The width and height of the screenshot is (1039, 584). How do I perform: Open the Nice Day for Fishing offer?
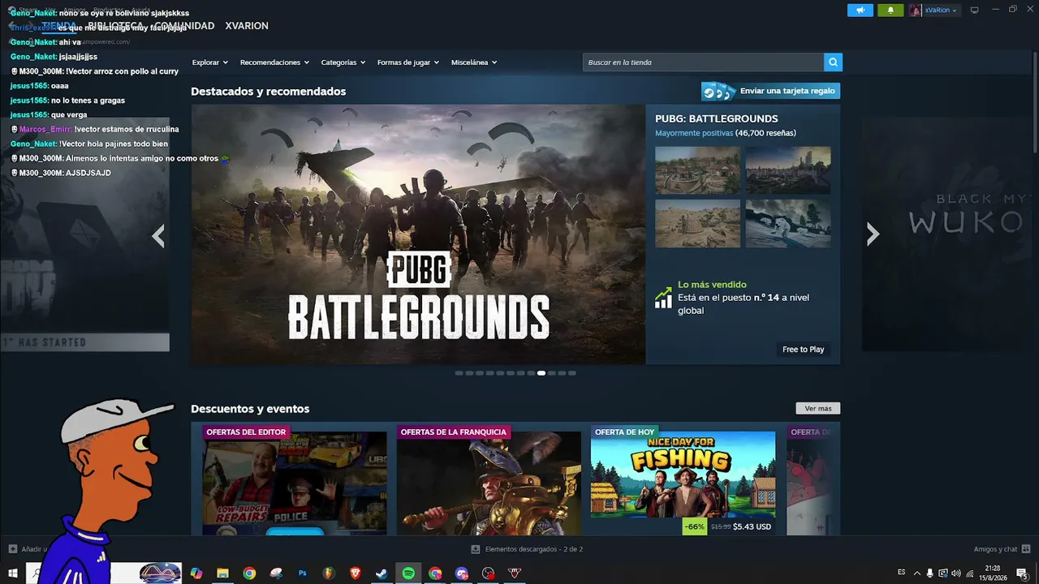coord(683,480)
